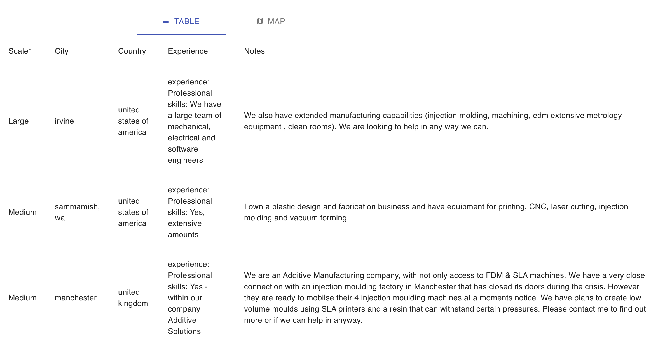Screen dimensions: 665x344
Task: Switch to the MAP tab label
Action: [276, 21]
